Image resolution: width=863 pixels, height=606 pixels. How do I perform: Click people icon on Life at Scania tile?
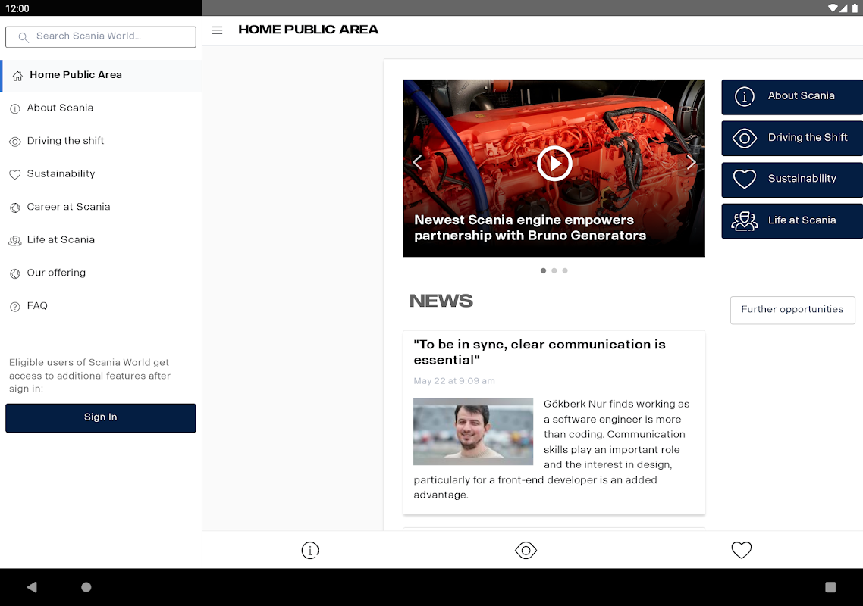tap(744, 221)
